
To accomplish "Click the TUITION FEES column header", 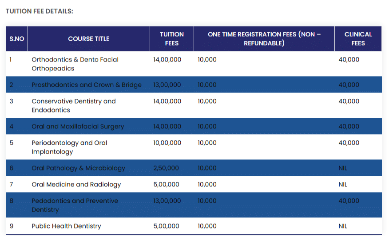I will (x=171, y=39).
